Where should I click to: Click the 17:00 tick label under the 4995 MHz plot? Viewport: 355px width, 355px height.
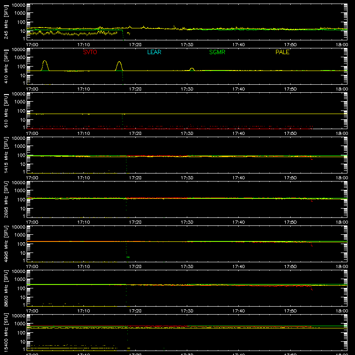[32, 267]
